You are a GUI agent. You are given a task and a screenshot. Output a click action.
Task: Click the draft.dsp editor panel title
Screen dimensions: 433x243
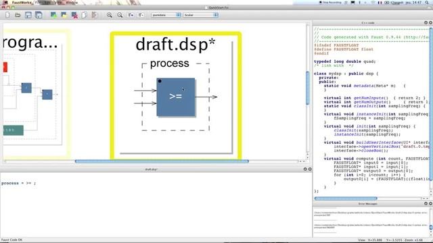tap(151, 169)
